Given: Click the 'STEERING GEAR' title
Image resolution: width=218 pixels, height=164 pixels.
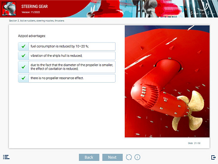Looking at the screenshot, I should [34, 7].
